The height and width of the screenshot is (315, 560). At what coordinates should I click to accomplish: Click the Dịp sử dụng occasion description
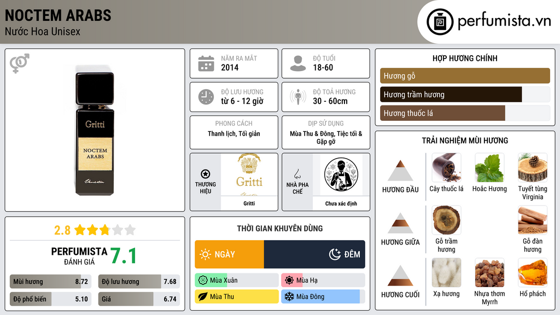(326, 137)
